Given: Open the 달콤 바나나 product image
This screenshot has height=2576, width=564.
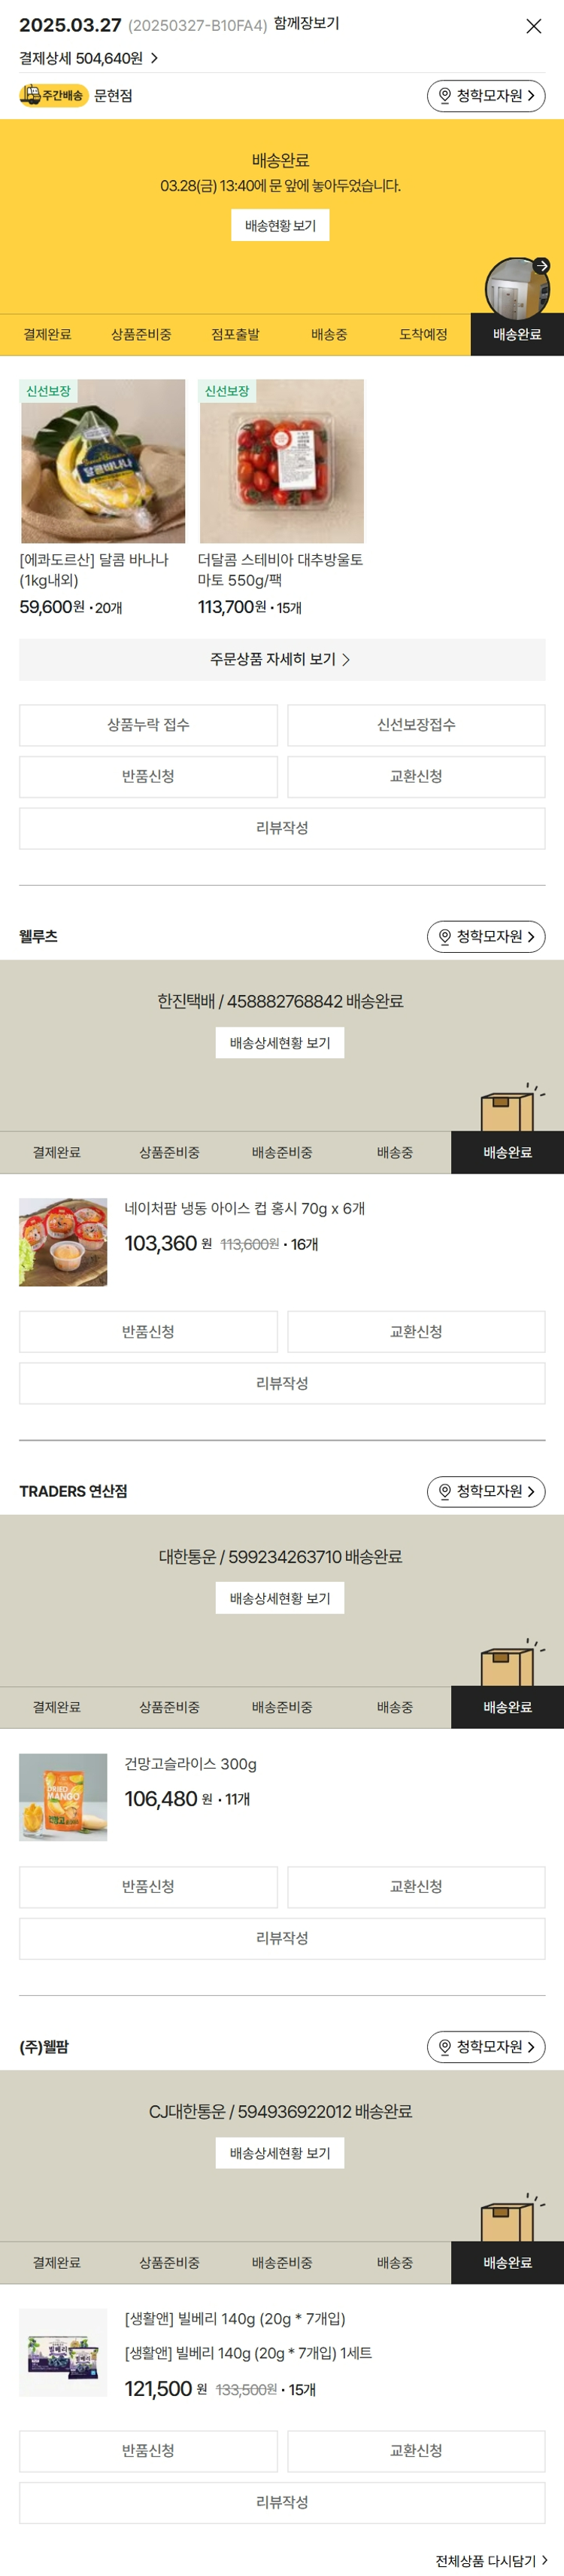Looking at the screenshot, I should [x=103, y=461].
